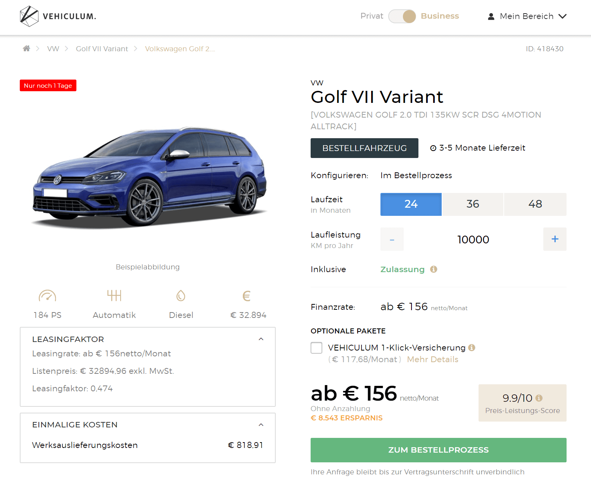Viewport: 591px width, 493px height.
Task: Click the Diesel fuel drop icon
Action: point(181,296)
